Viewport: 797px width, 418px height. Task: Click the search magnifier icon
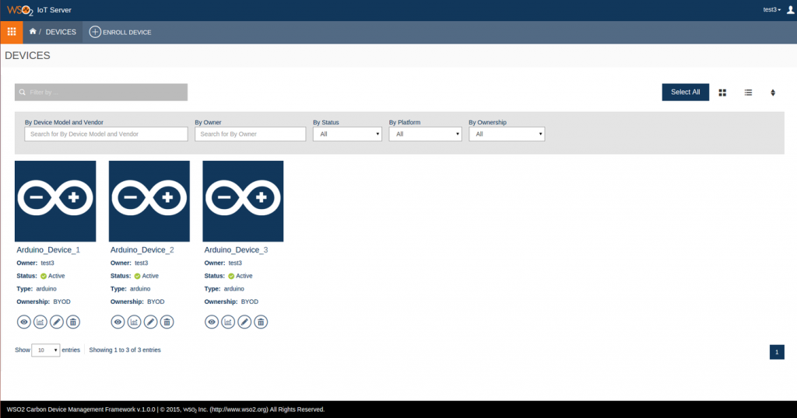23,92
